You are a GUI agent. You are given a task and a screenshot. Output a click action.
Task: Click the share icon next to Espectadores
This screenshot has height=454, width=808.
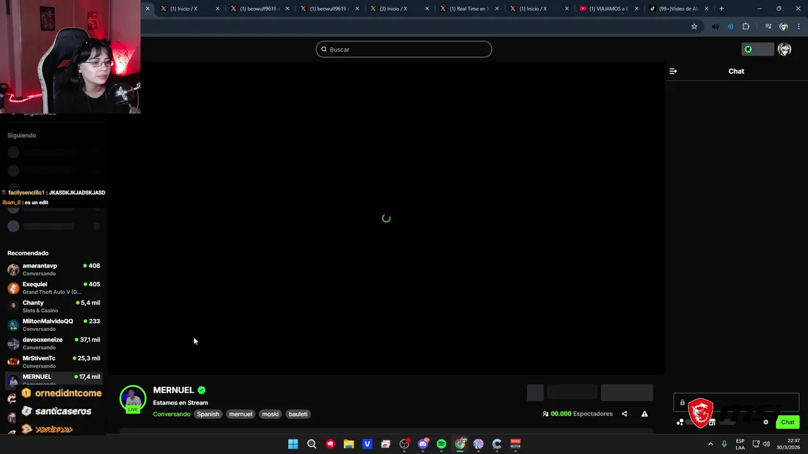pos(624,414)
